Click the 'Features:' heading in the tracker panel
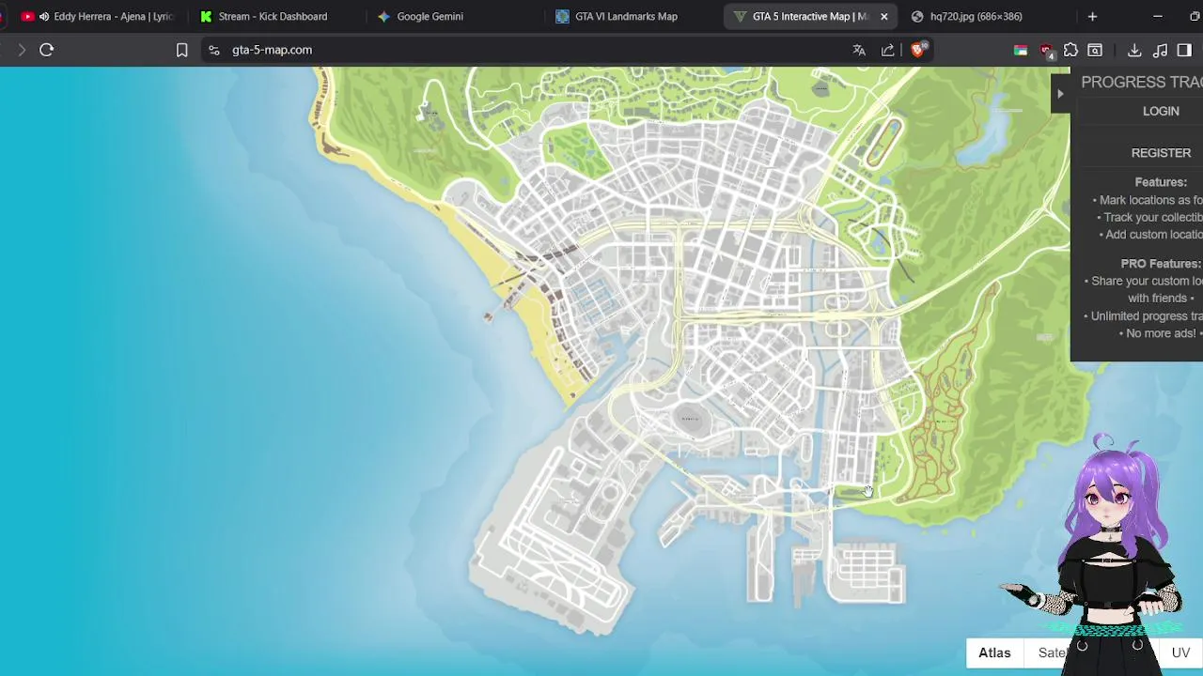Viewport: 1203px width, 676px height. point(1161,182)
